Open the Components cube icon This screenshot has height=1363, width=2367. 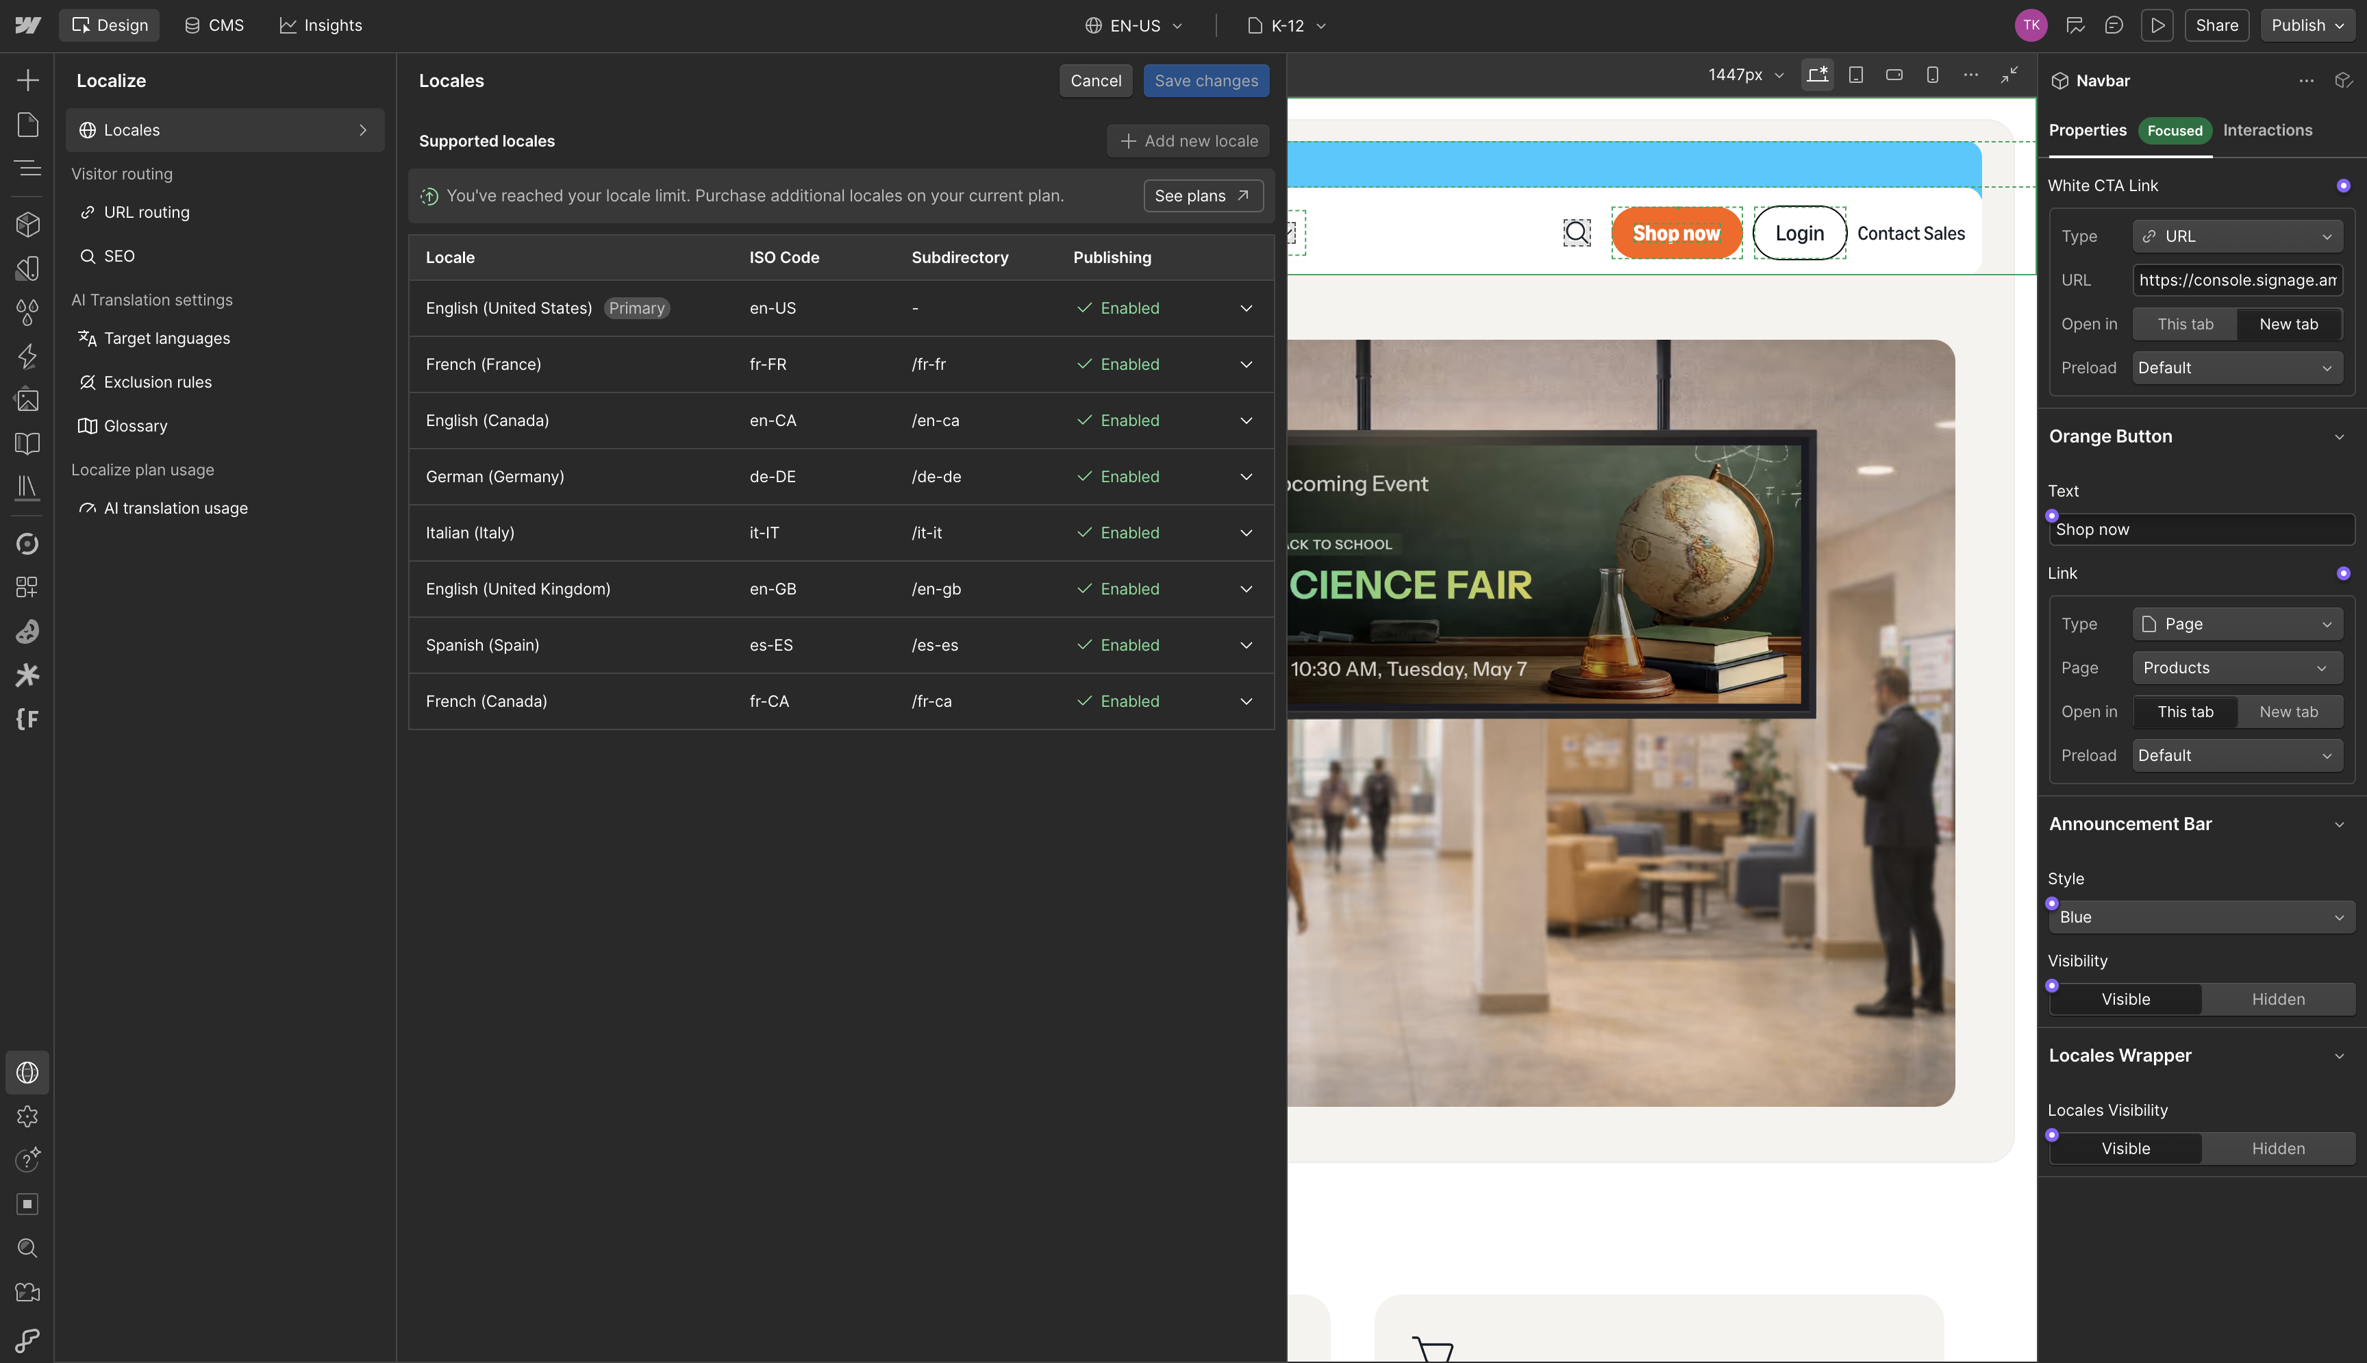click(x=27, y=225)
